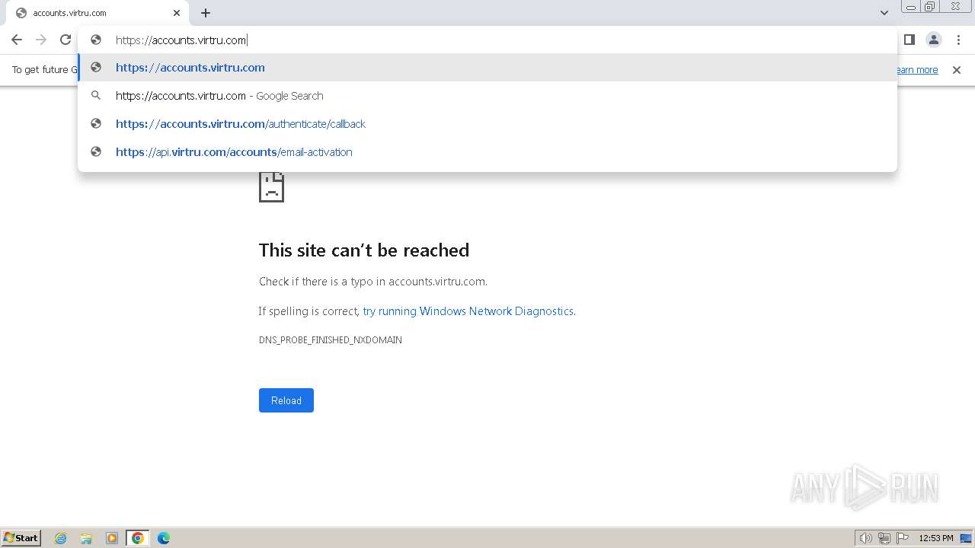Open the Learn more link in info bar
Screen dimensions: 975x548
point(917,70)
